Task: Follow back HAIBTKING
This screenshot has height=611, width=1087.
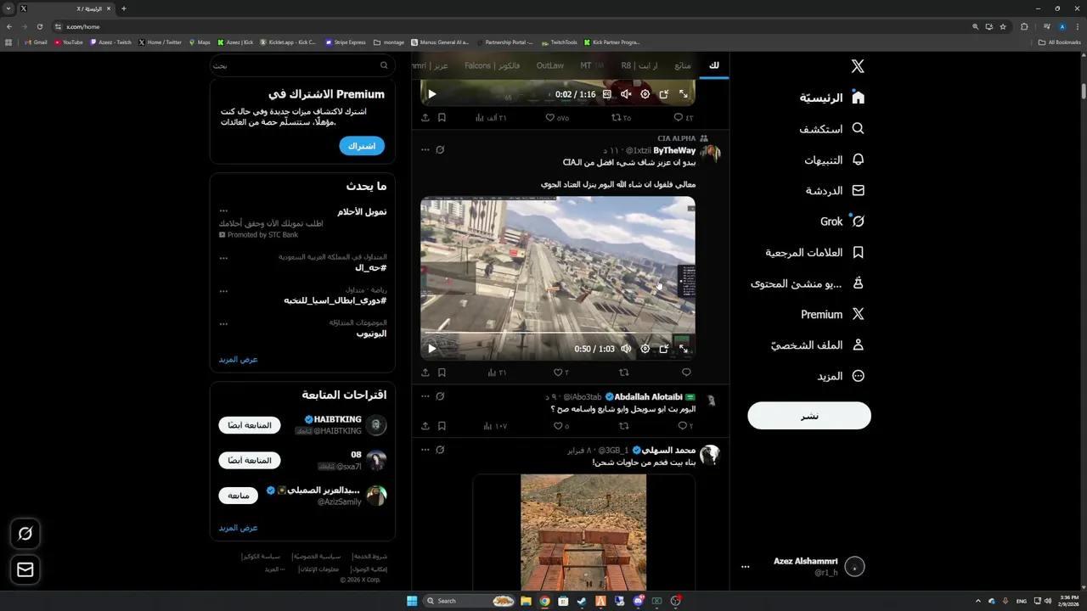Action: click(x=250, y=425)
